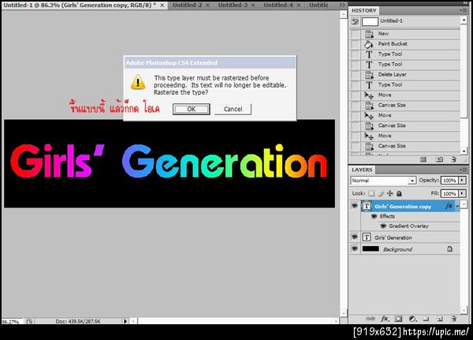Delete layer with Layers panel trash icon
Viewport: 473px width, 340px height.
[453, 319]
